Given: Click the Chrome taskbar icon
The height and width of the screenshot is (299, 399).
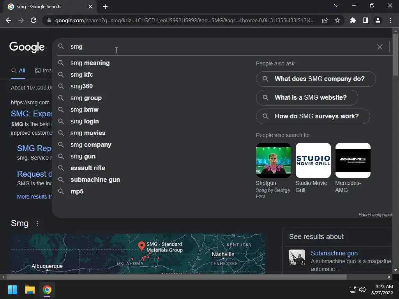Looking at the screenshot, I should 47,290.
